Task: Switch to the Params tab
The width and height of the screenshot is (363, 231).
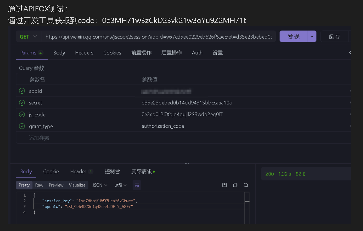Action: click(x=32, y=53)
